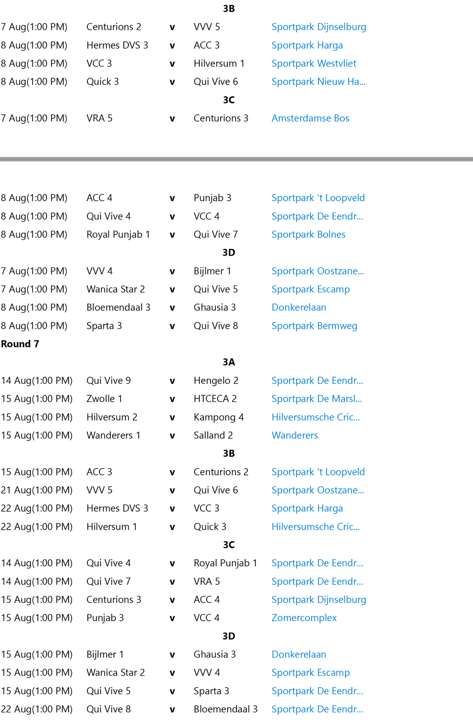Image resolution: width=473 pixels, height=723 pixels.
Task: Click the Sportpark Bermweg venue link
Action: (314, 326)
